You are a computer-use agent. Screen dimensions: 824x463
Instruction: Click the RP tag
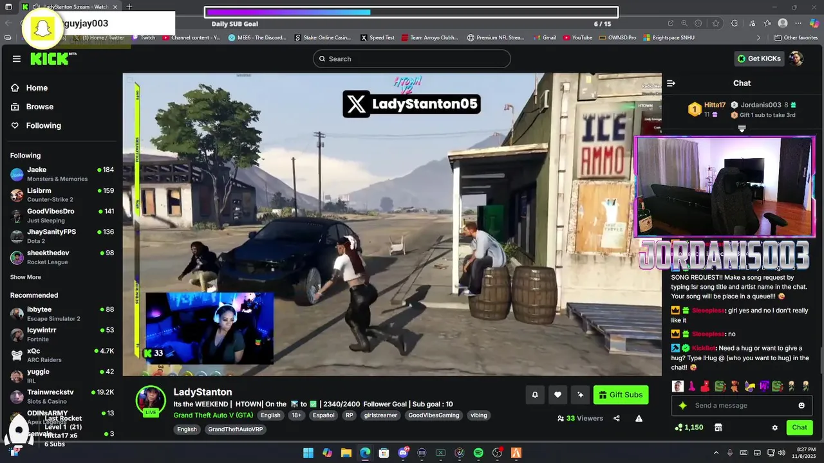click(x=349, y=415)
